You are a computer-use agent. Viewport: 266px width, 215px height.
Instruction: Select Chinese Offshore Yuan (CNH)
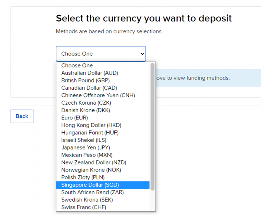click(98, 95)
